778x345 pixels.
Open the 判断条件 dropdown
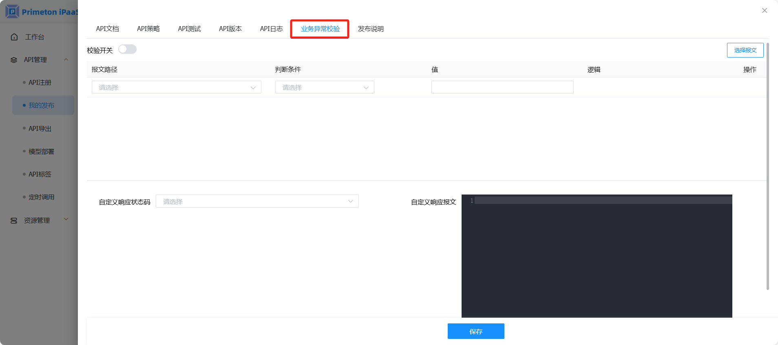[x=325, y=87]
